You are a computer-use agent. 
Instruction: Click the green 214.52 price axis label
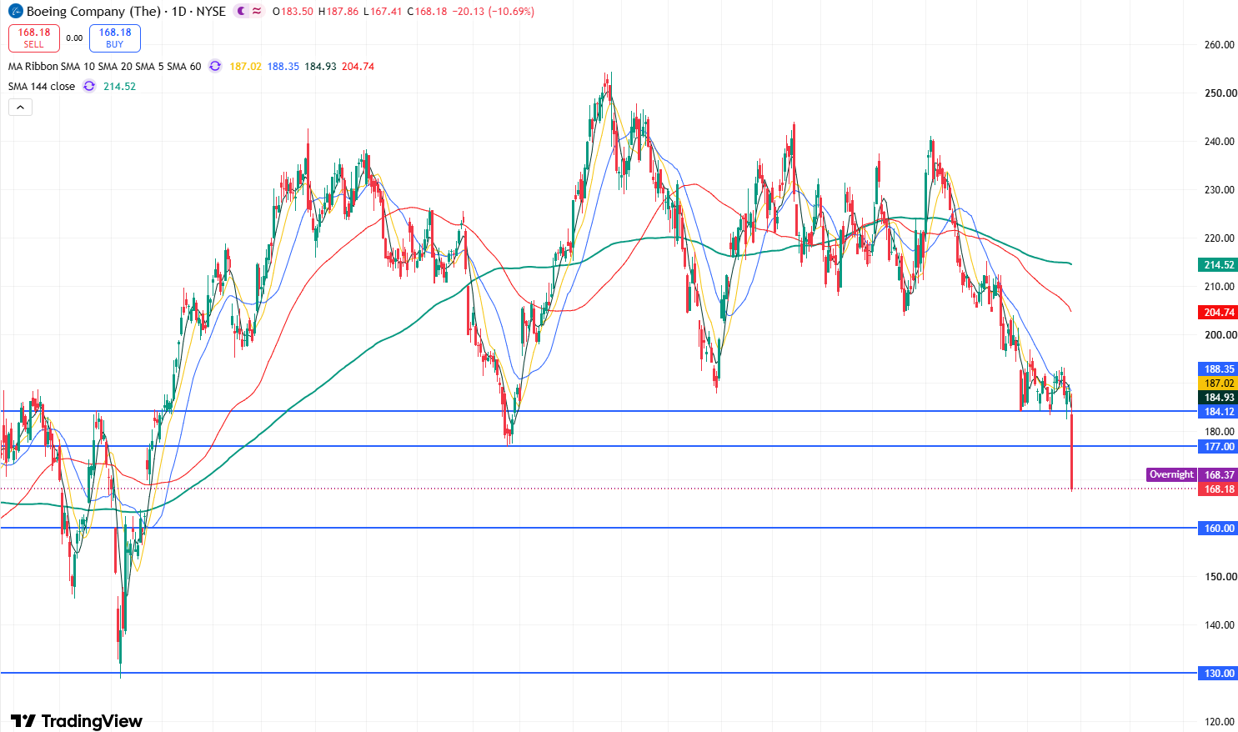pos(1219,265)
